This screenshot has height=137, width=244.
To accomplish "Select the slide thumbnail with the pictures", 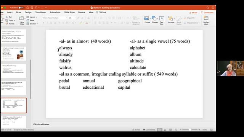I will 14,54.
